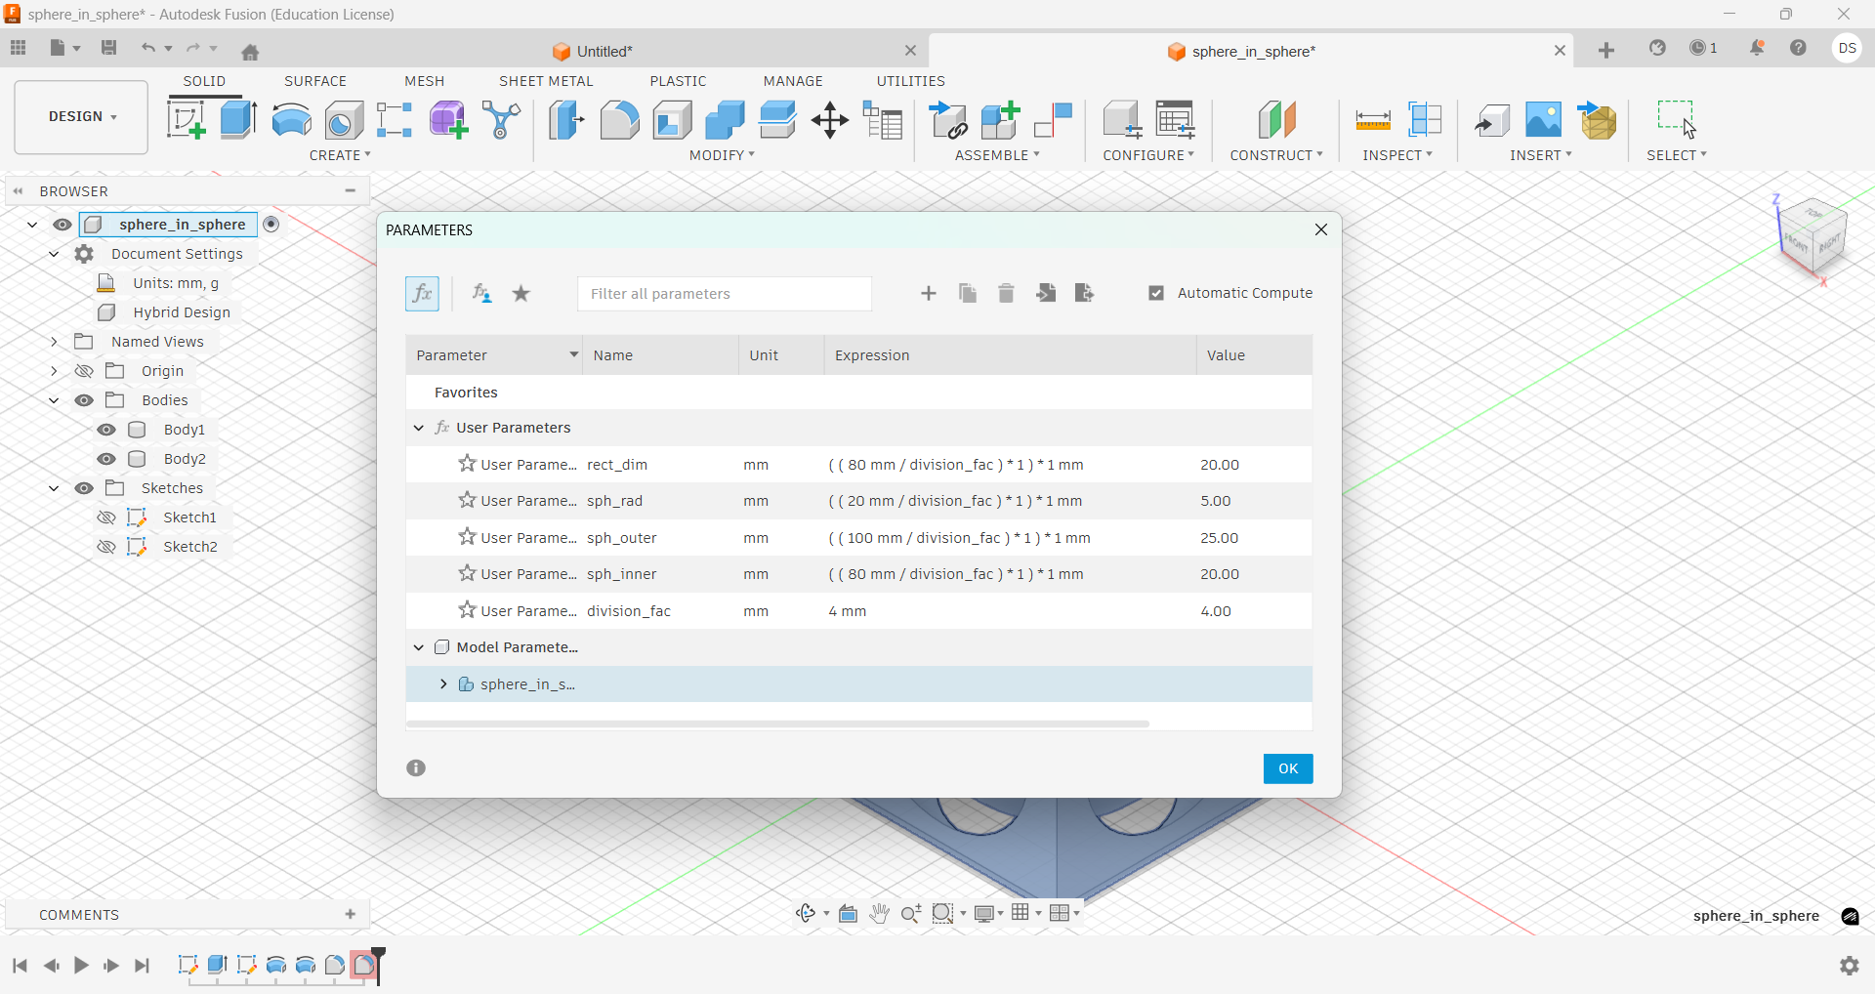Select the Hole tool
This screenshot has height=994, width=1875.
pos(344,120)
